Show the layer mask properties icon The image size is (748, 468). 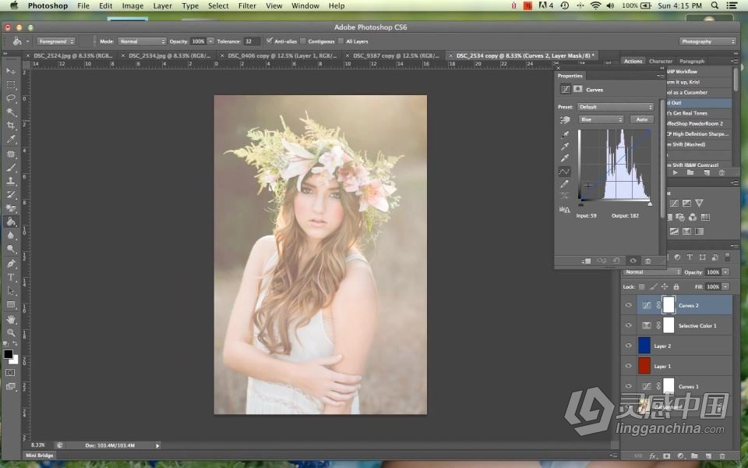(x=577, y=89)
